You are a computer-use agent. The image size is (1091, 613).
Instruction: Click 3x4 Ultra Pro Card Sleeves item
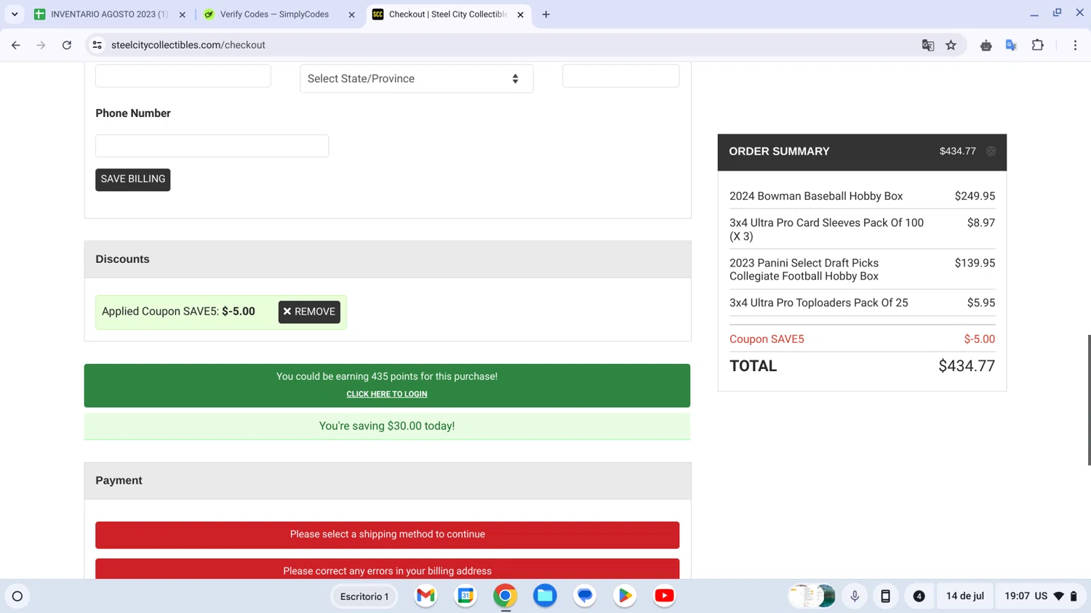click(826, 230)
